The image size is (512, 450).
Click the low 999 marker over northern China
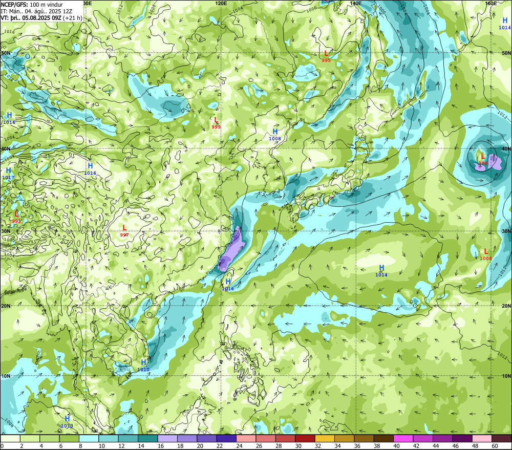(x=216, y=123)
